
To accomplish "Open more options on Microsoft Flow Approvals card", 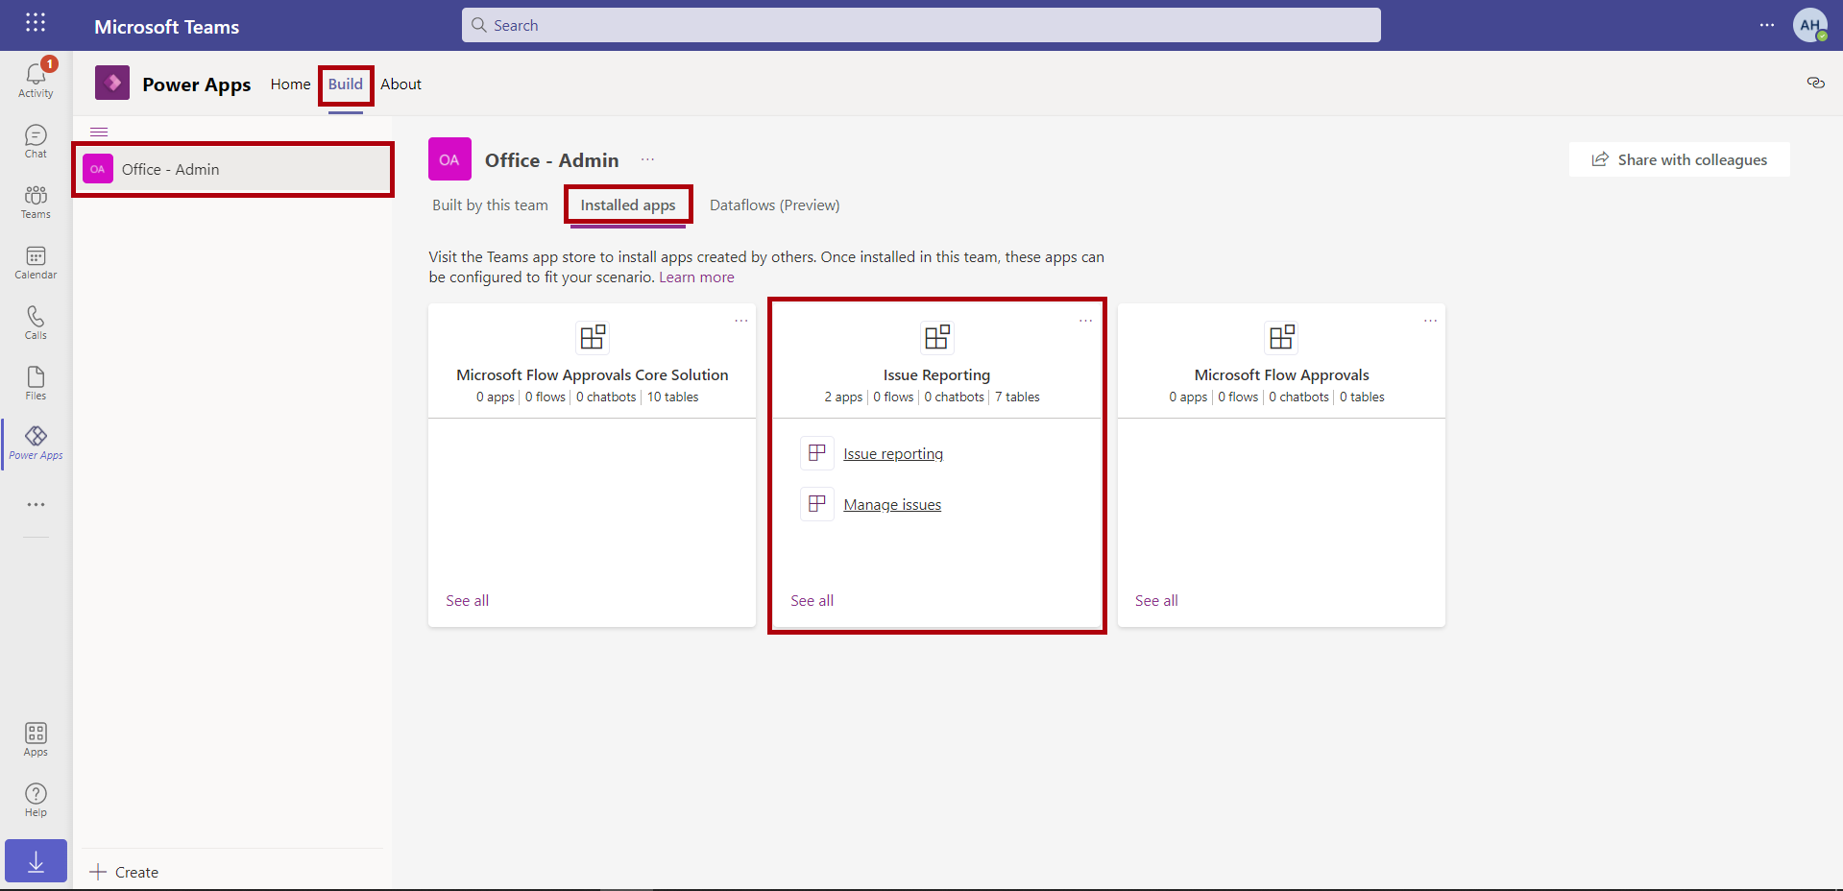I will pyautogui.click(x=1431, y=321).
